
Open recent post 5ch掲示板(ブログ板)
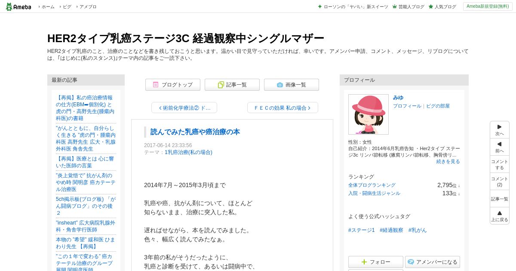(86, 206)
